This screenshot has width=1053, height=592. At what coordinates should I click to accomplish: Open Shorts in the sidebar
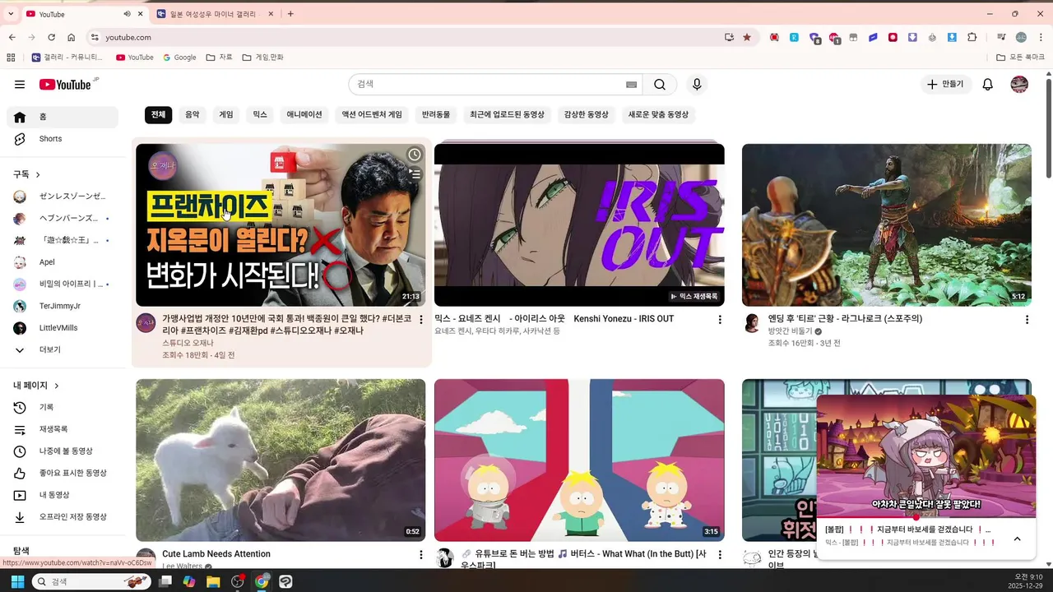point(63,139)
